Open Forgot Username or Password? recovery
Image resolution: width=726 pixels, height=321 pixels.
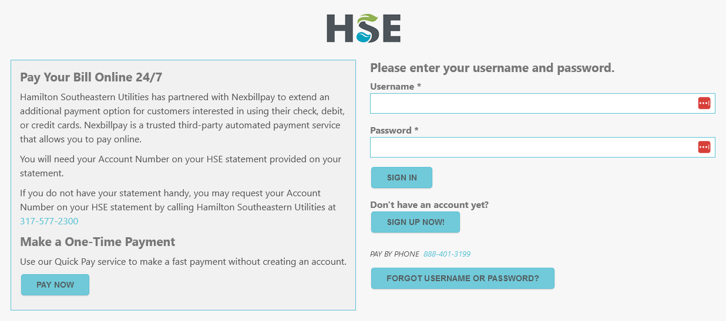tap(463, 278)
